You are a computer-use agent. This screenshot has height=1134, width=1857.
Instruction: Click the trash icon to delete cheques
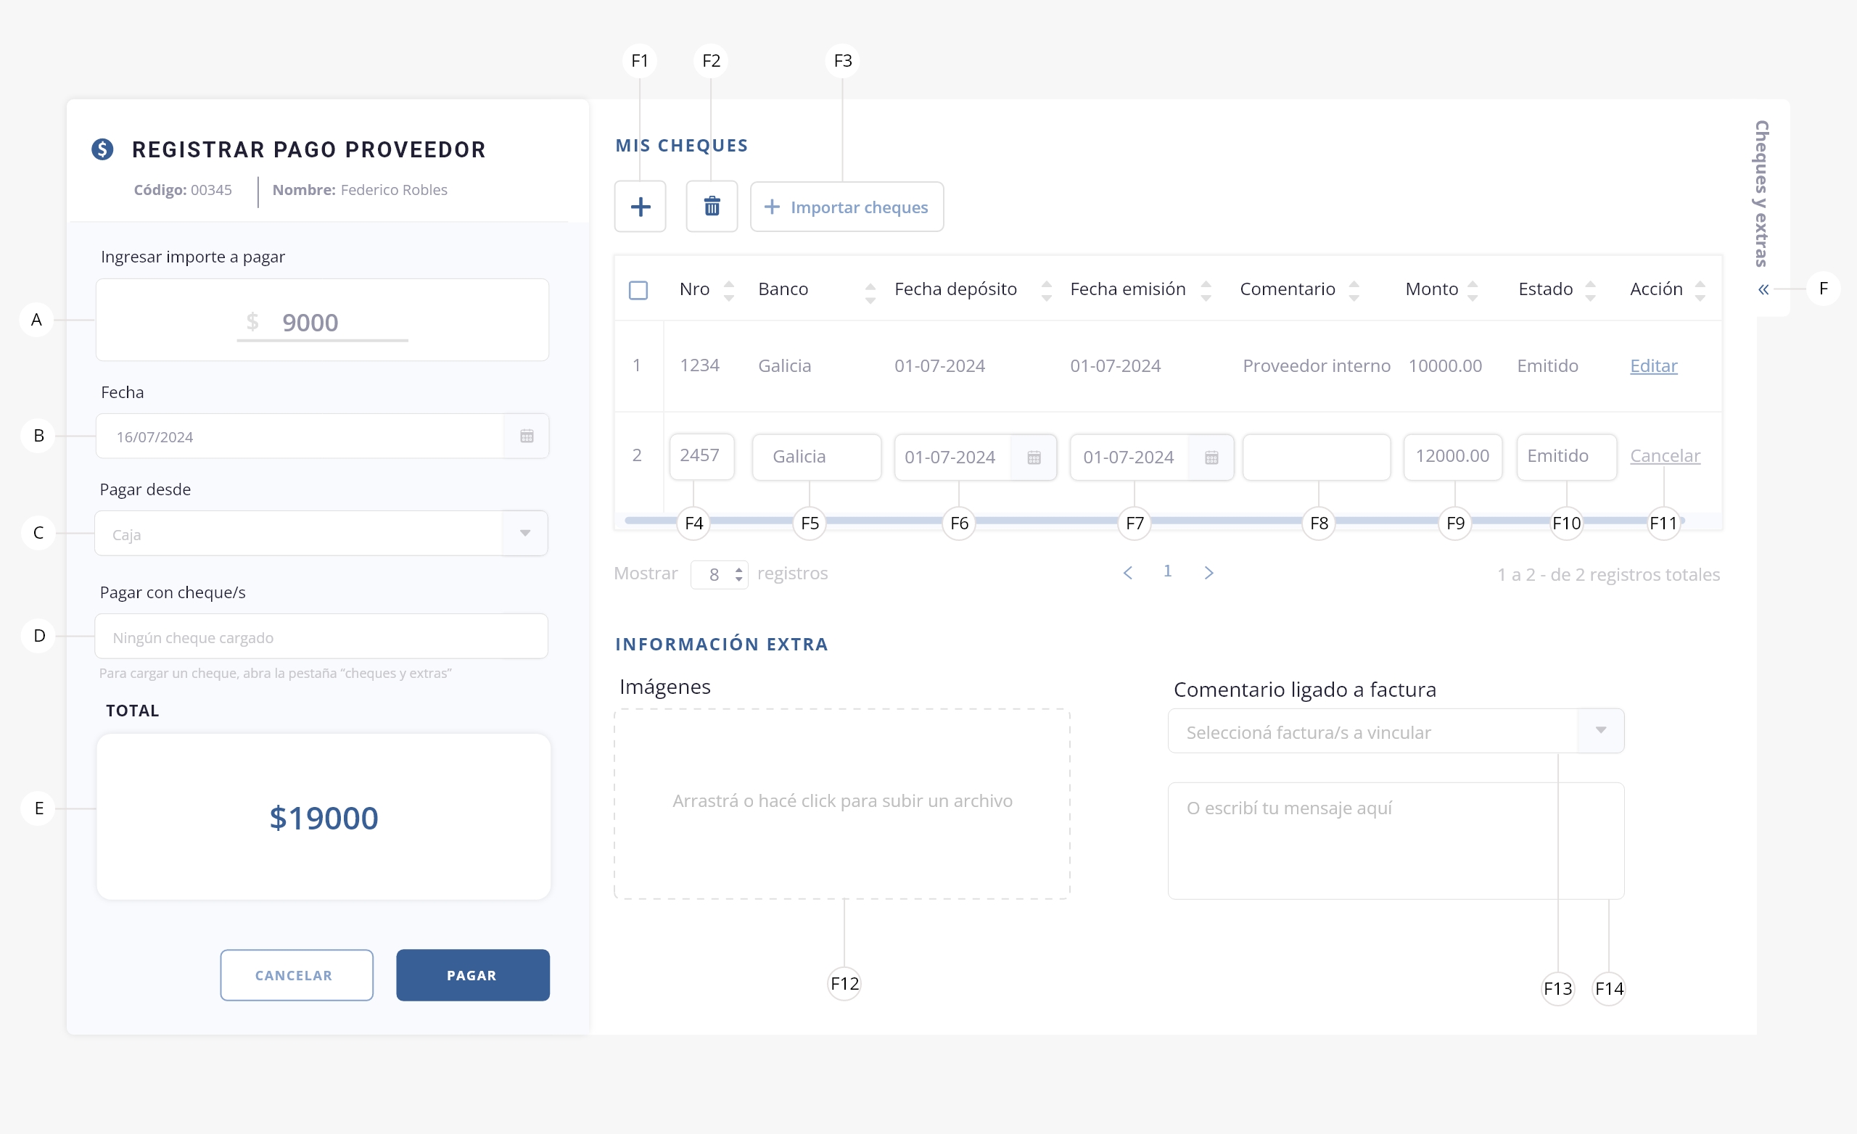[712, 207]
